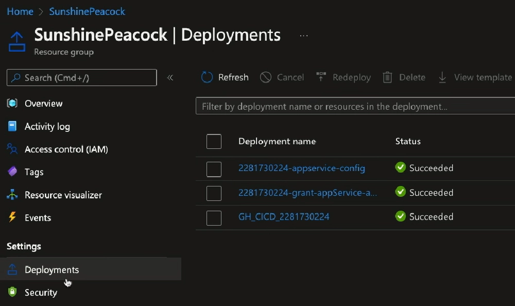Click the Delete button label
Image resolution: width=515 pixels, height=306 pixels.
tap(412, 77)
